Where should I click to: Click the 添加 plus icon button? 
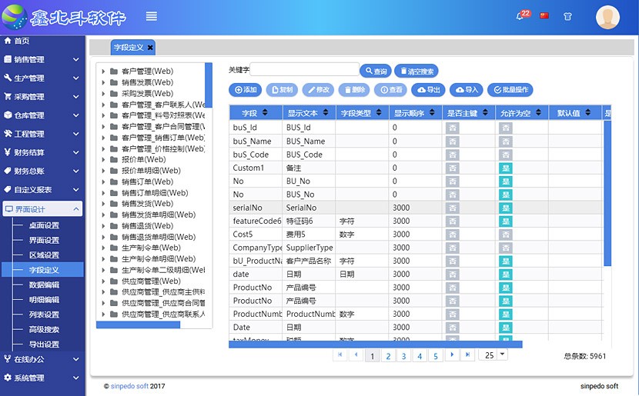[x=246, y=90]
